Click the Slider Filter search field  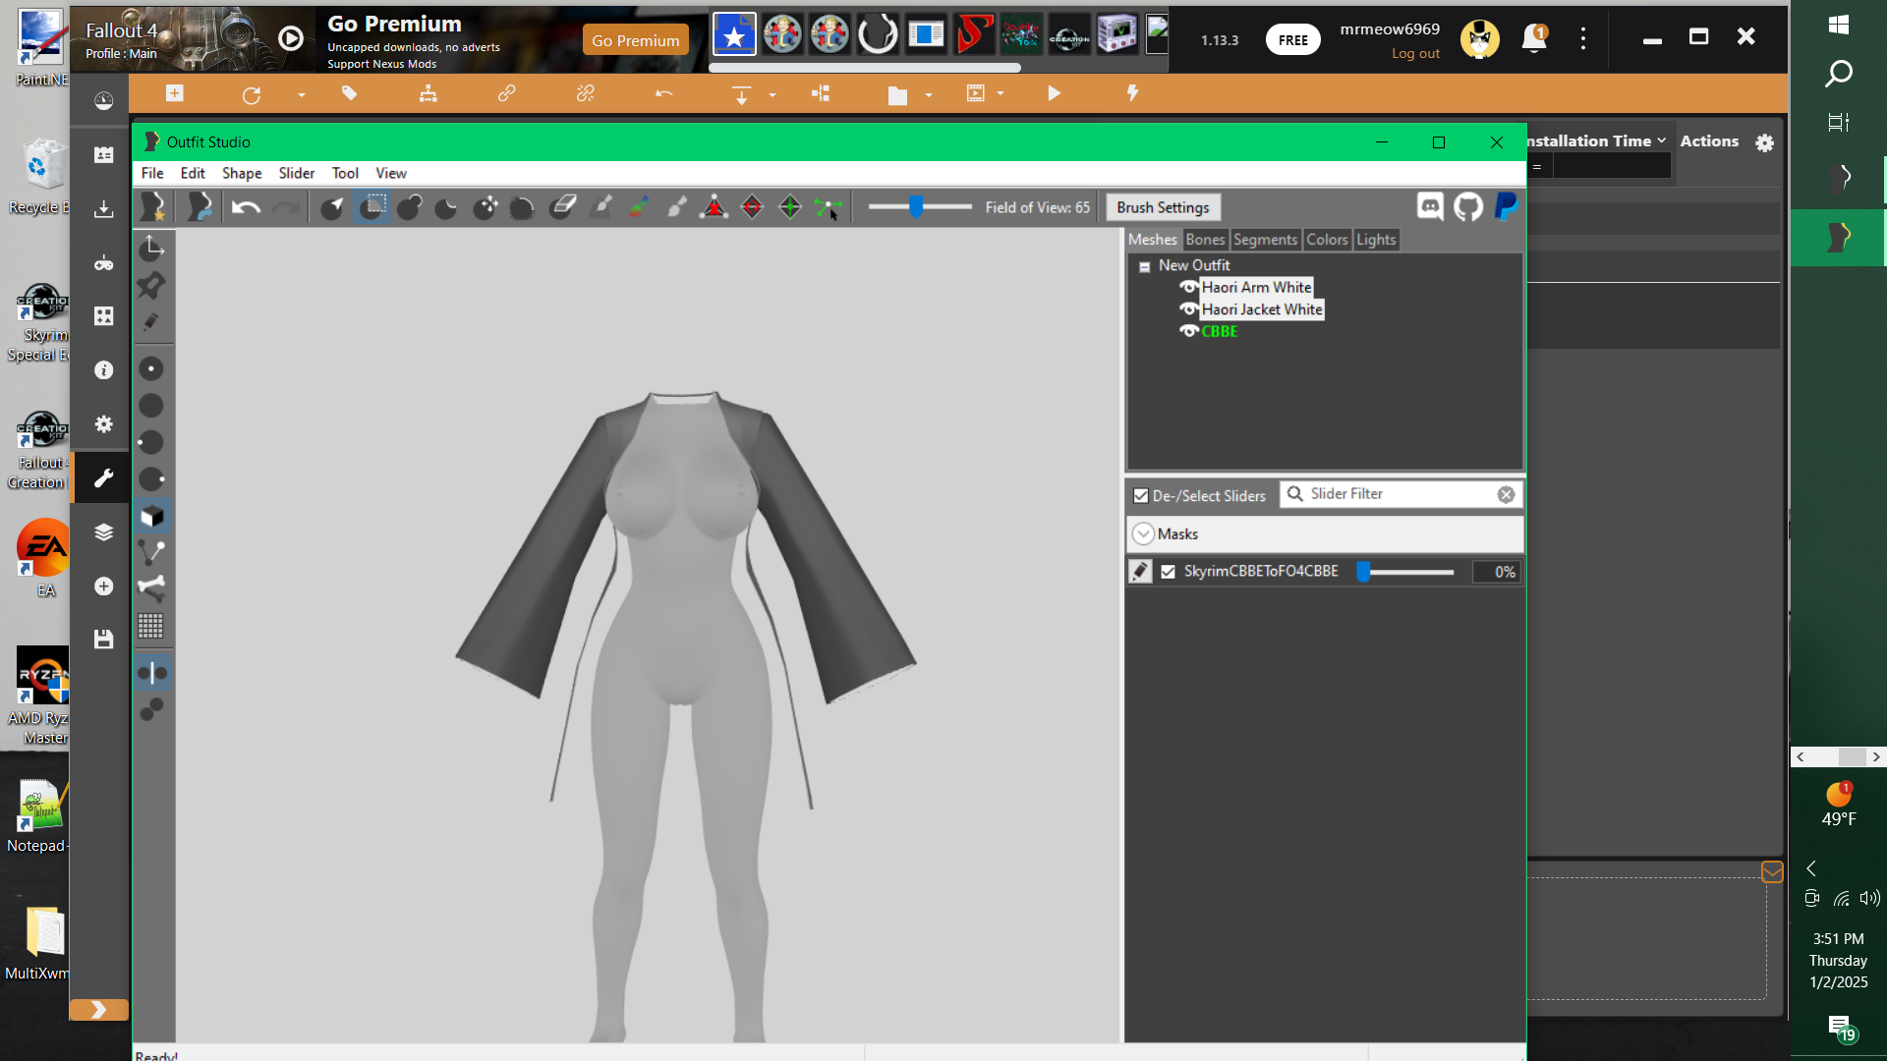tap(1401, 494)
